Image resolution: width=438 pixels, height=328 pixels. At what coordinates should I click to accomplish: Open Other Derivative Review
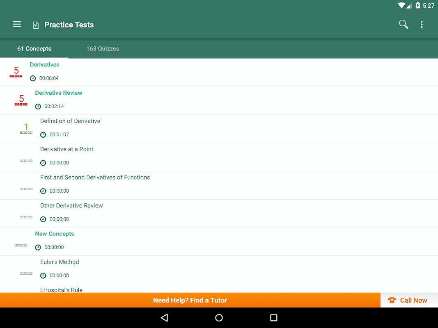tap(219, 213)
